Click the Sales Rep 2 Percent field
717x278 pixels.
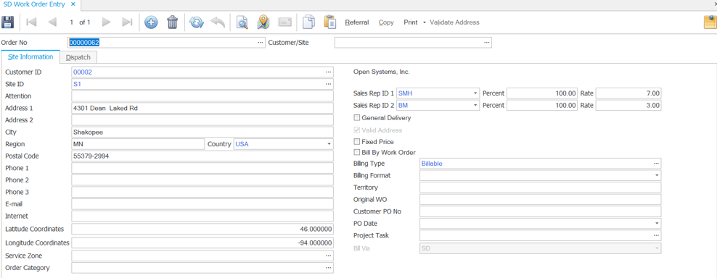542,105
